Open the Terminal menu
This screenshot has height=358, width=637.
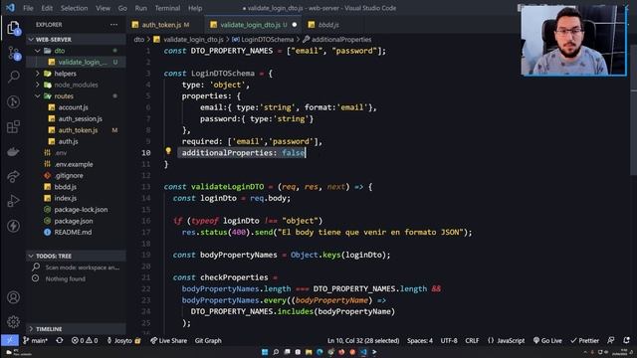click(x=167, y=8)
